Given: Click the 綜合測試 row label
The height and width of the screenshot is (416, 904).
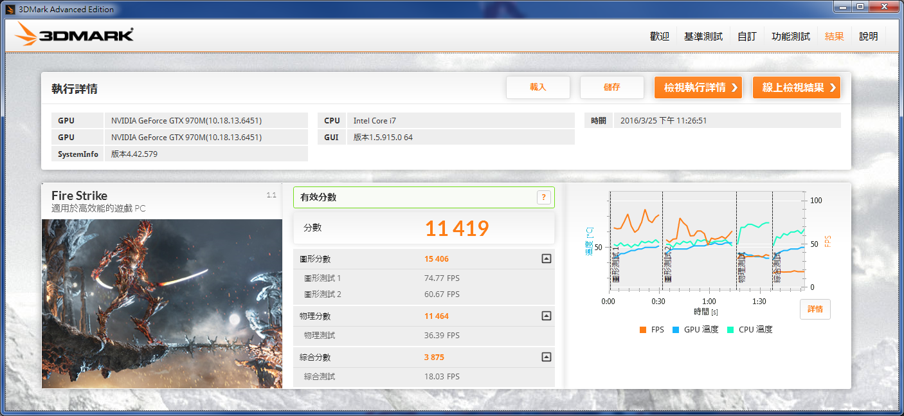Looking at the screenshot, I should (319, 377).
